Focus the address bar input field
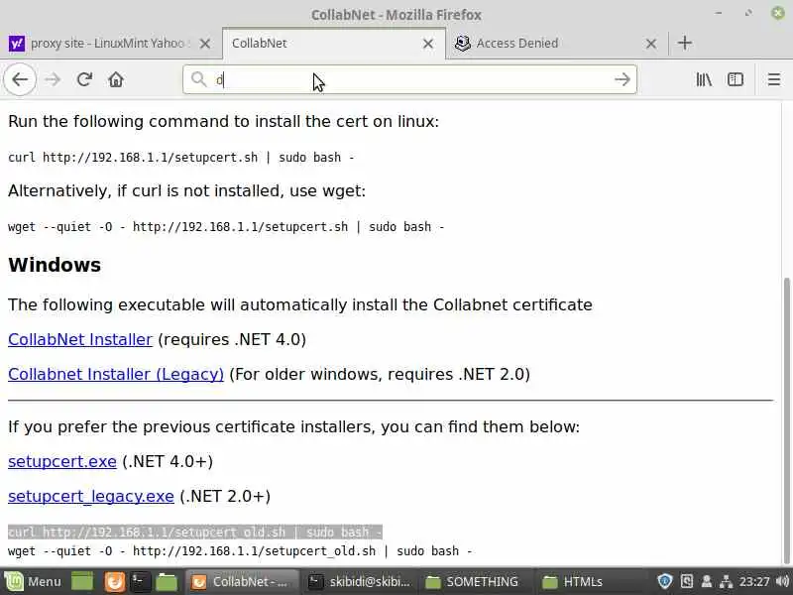The image size is (793, 595). point(409,79)
